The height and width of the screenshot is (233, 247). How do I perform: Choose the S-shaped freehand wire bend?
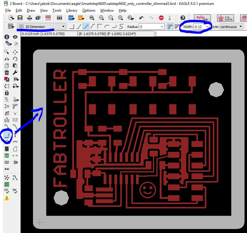(x=121, y=26)
